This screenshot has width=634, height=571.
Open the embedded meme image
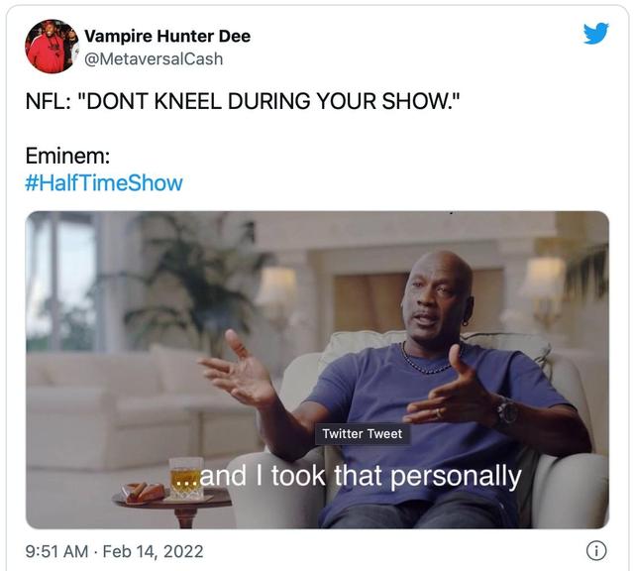tap(317, 370)
